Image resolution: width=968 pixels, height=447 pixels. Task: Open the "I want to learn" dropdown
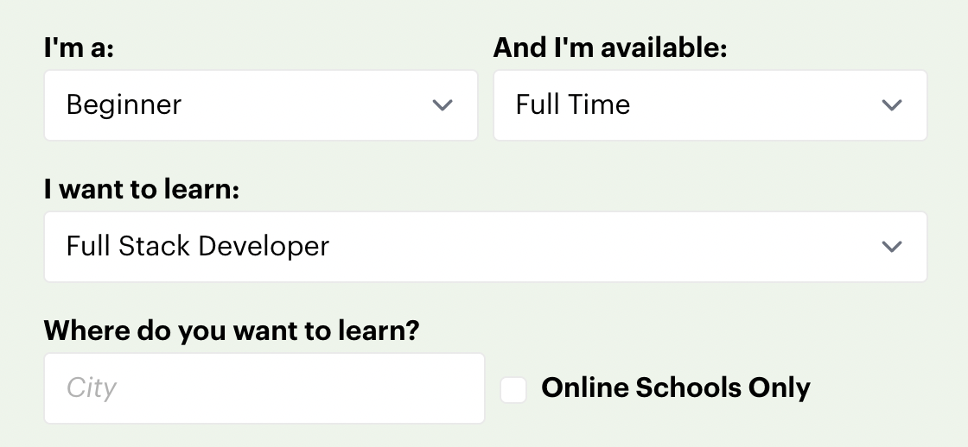(x=485, y=247)
